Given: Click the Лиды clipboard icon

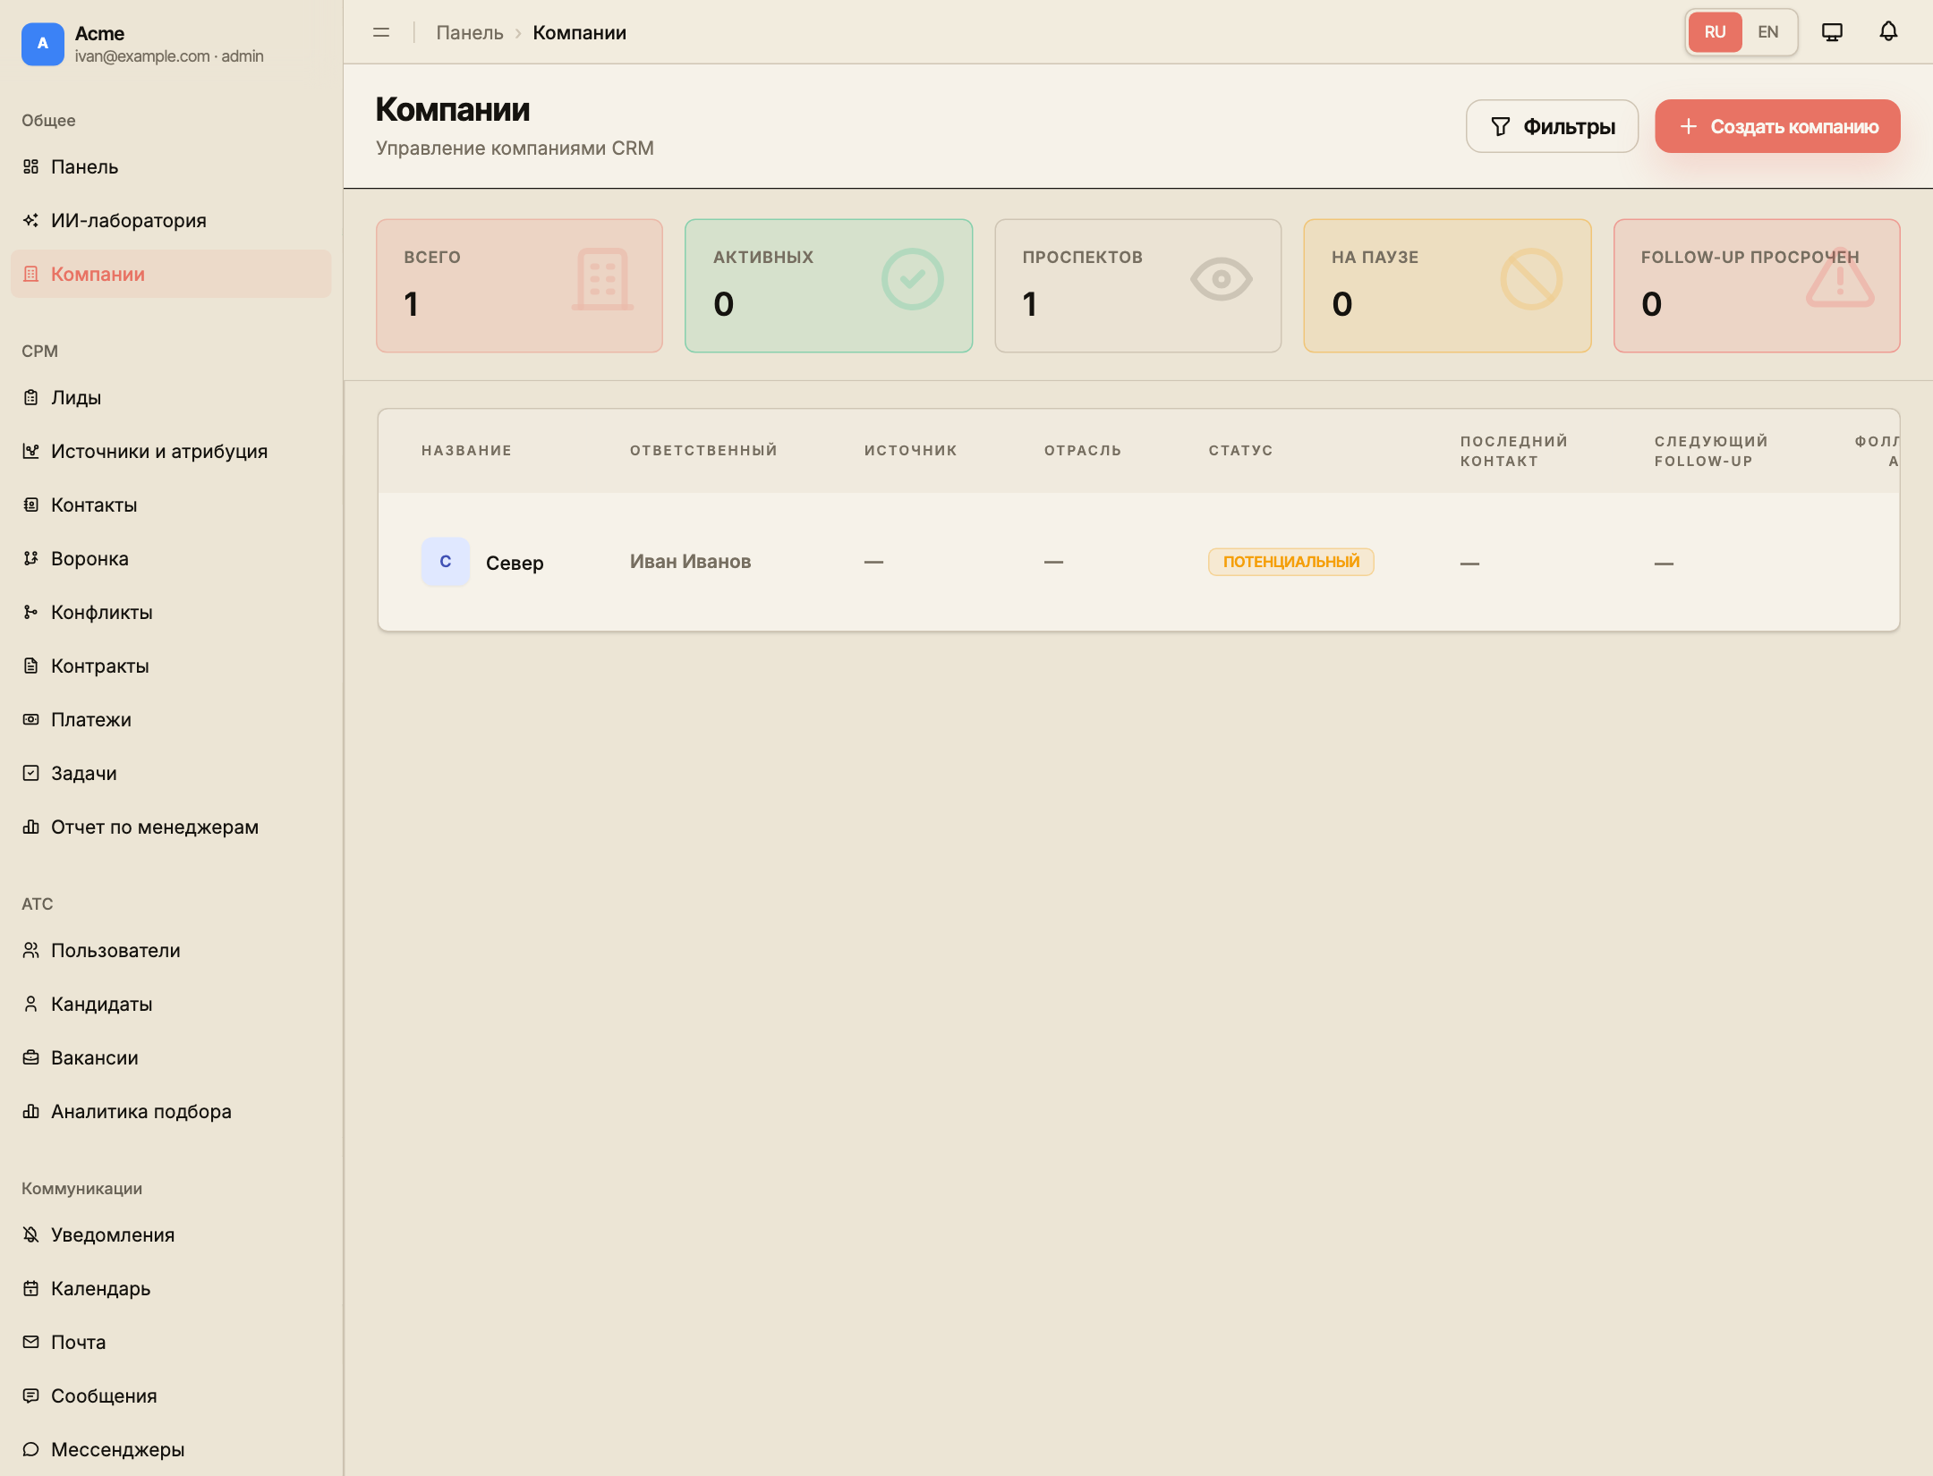Looking at the screenshot, I should tap(30, 397).
